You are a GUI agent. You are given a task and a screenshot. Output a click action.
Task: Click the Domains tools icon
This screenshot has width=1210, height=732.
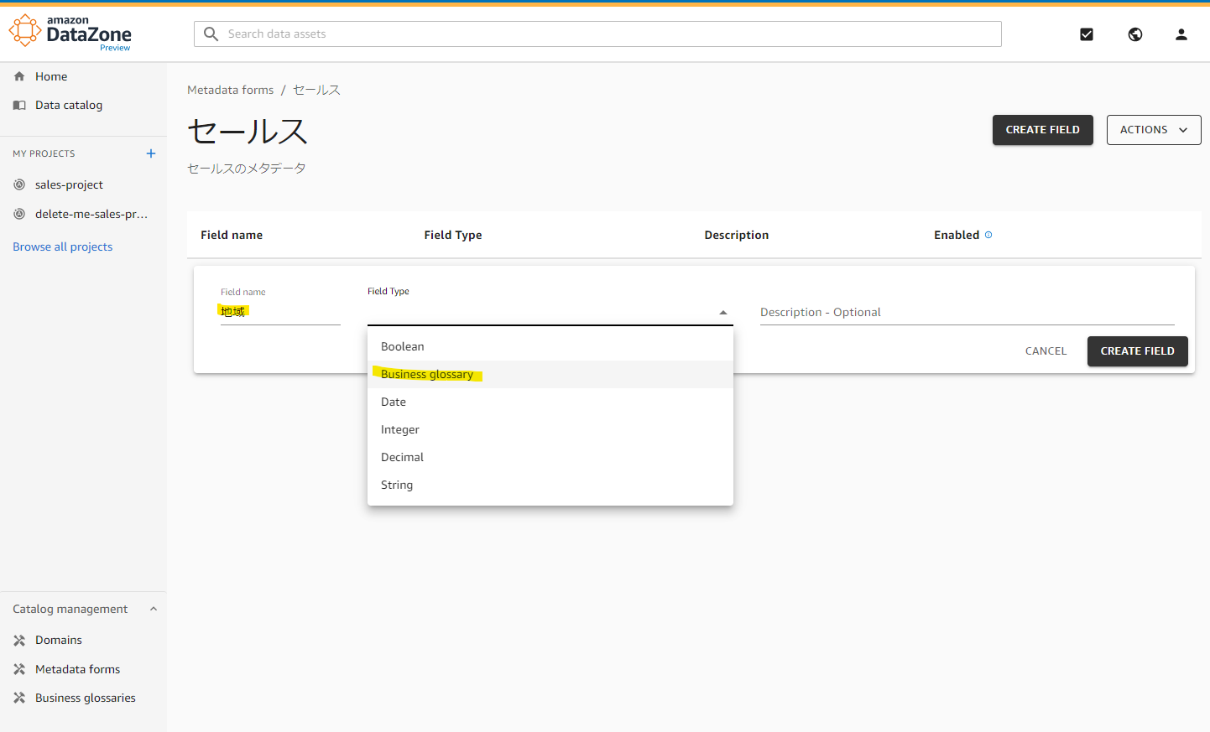(19, 641)
